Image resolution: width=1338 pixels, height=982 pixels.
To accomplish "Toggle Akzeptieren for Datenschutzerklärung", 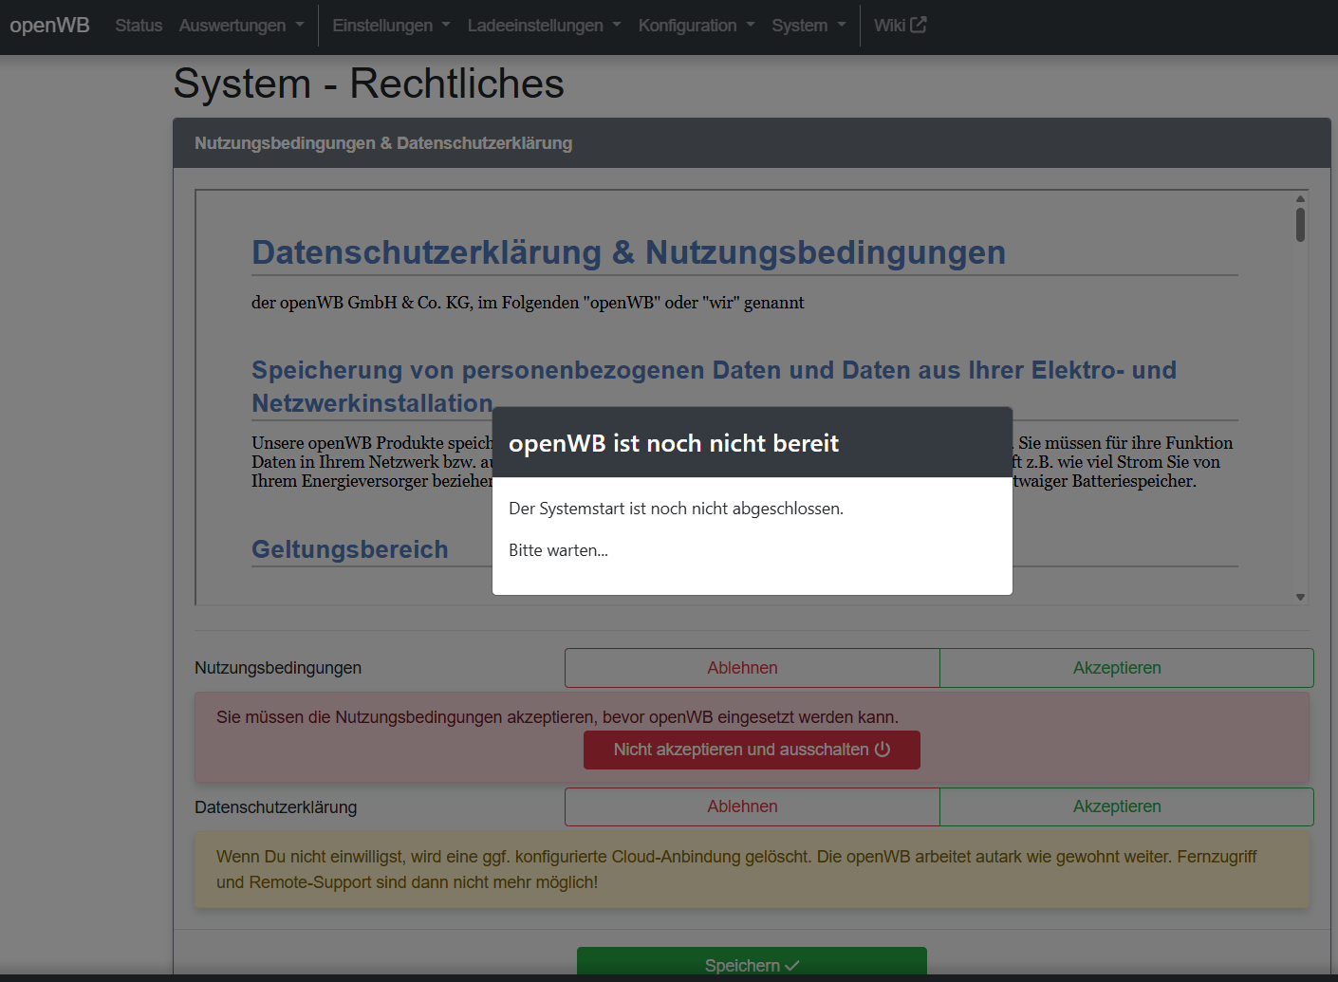I will coord(1117,806).
